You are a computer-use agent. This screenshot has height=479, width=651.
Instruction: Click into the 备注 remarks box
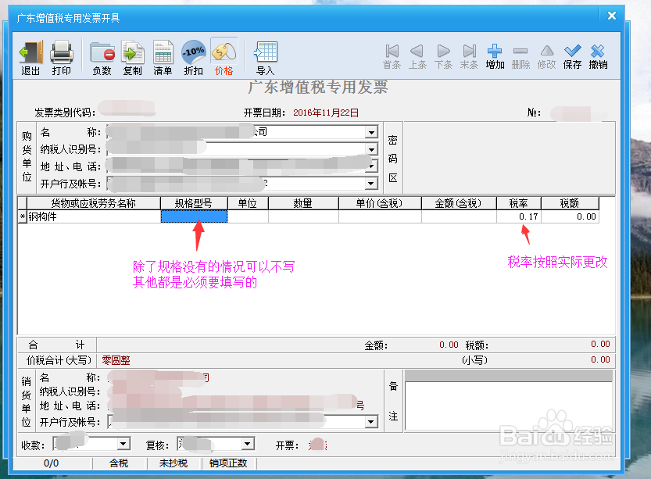508,406
